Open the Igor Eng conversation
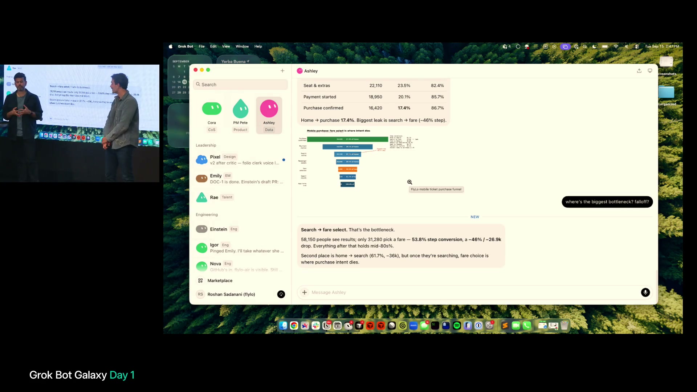The width and height of the screenshot is (697, 392). [240, 248]
